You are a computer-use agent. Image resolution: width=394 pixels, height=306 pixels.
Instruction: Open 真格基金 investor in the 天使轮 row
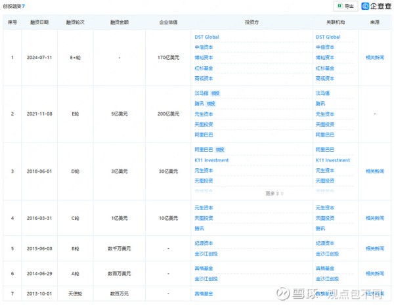[x=204, y=294]
